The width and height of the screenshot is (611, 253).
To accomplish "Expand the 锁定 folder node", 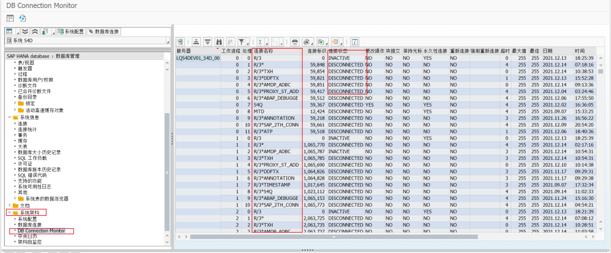I will (x=15, y=103).
